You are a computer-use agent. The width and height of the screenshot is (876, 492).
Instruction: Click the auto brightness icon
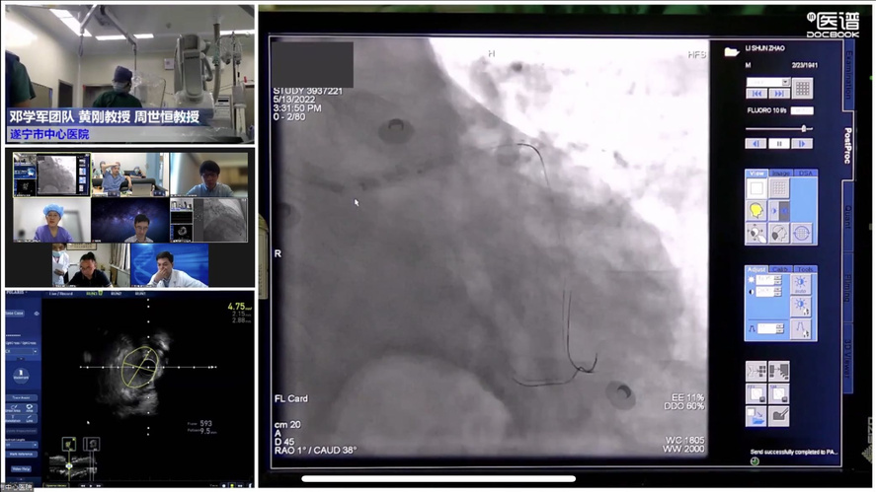[801, 284]
